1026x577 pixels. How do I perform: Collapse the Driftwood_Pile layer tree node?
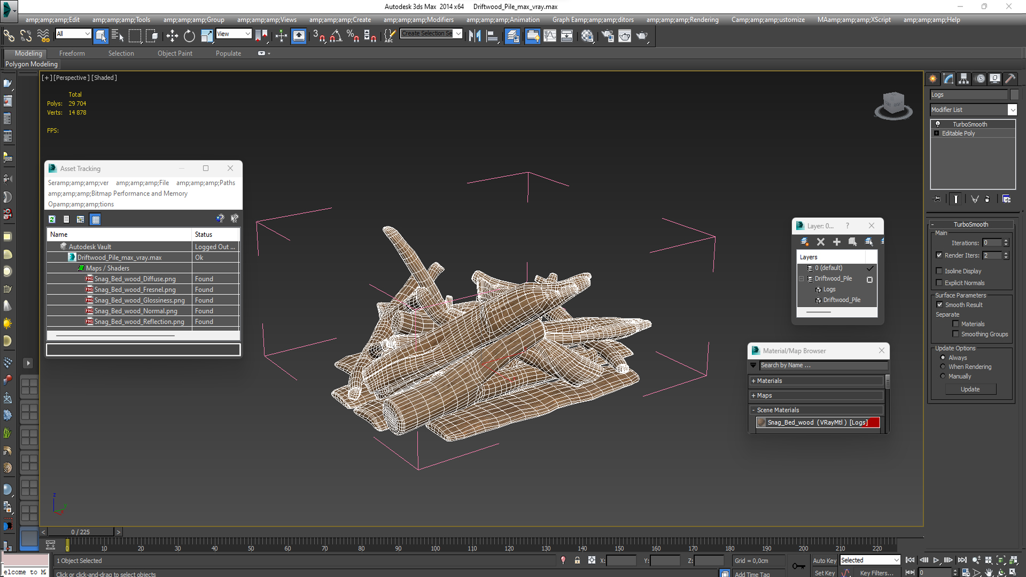(x=801, y=278)
